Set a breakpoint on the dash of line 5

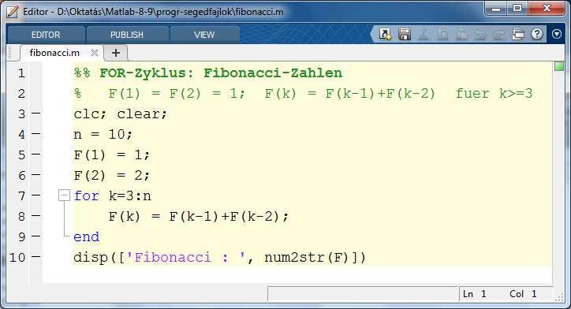tap(36, 154)
